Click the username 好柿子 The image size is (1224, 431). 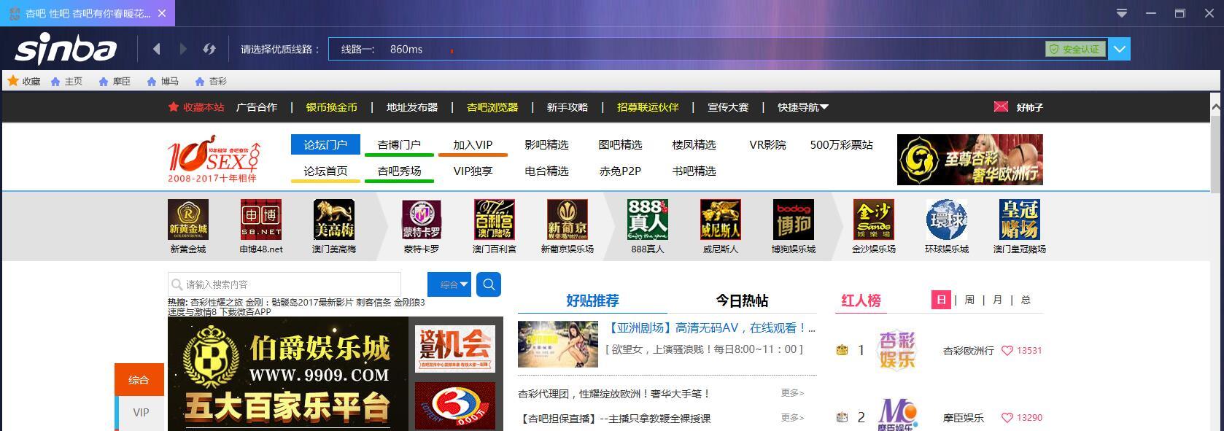[x=1030, y=107]
